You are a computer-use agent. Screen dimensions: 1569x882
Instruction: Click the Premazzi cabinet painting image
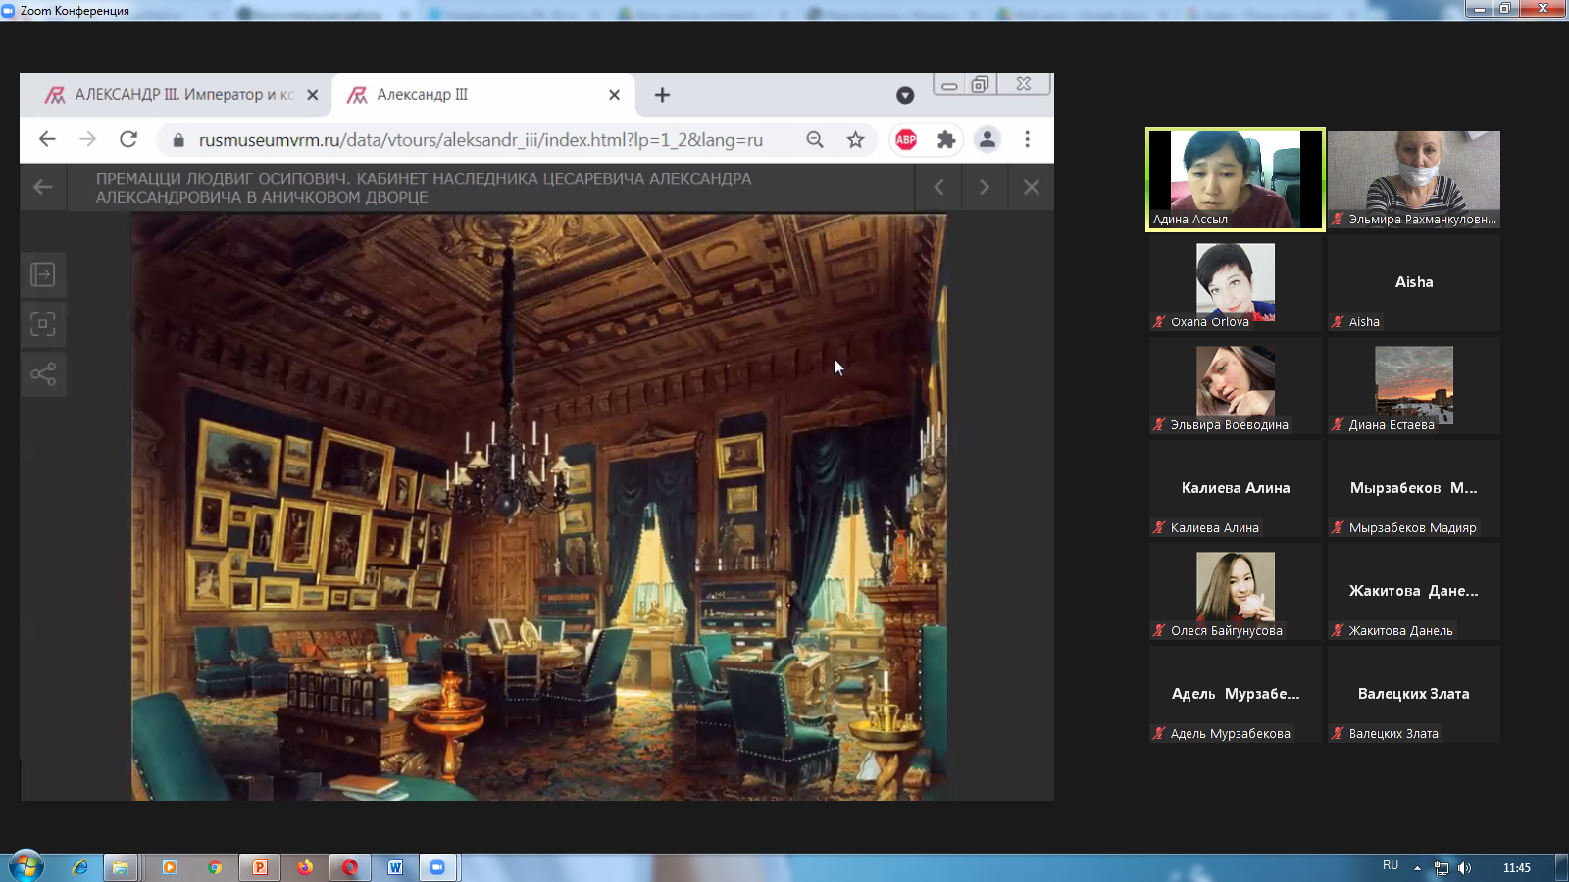[x=539, y=507]
